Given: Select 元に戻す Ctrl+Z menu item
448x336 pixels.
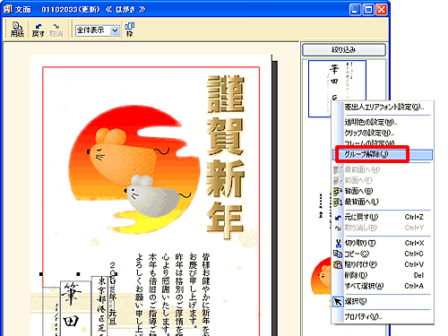Looking at the screenshot, I should tap(383, 217).
